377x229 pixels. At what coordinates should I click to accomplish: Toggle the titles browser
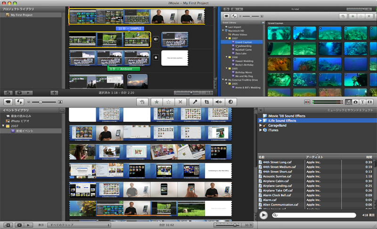pyautogui.click(x=362, y=102)
